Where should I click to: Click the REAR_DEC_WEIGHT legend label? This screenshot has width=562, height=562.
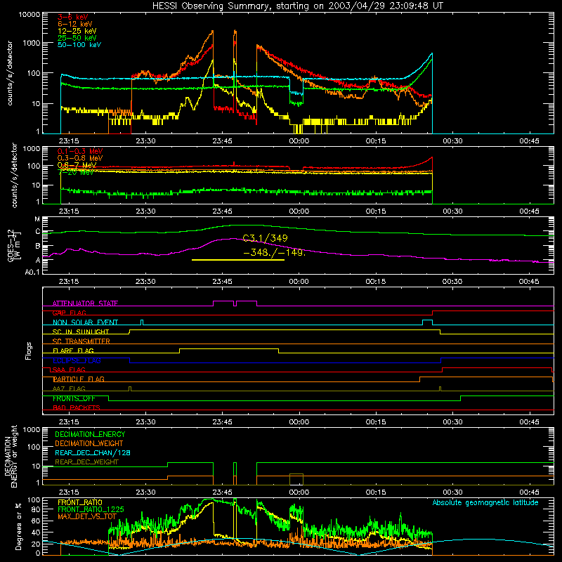click(86, 462)
